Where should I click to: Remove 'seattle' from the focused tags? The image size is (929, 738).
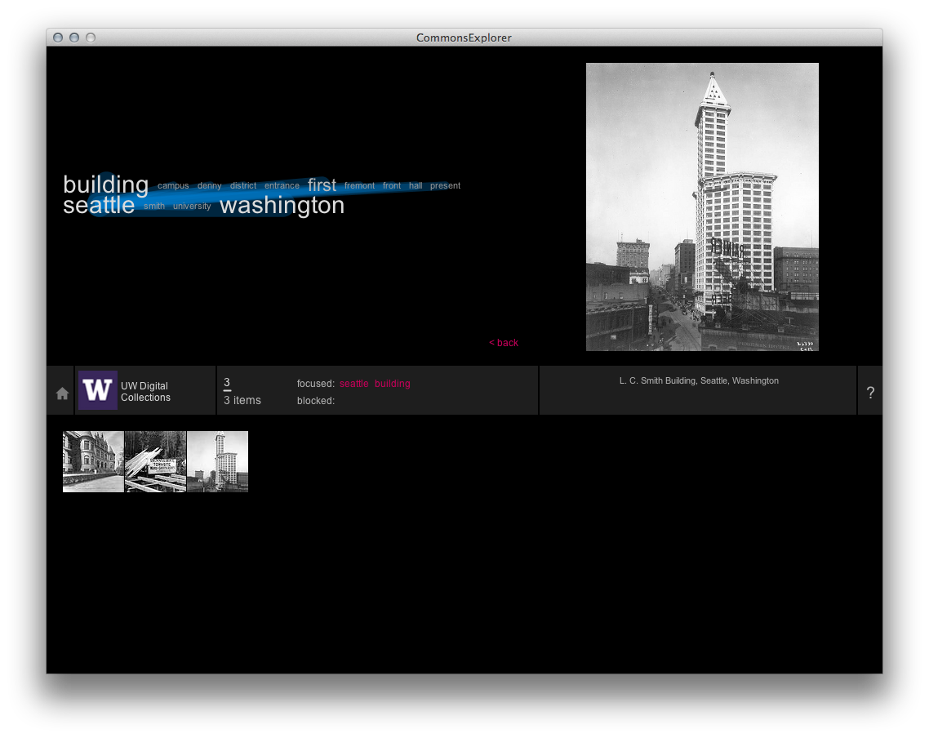(354, 383)
